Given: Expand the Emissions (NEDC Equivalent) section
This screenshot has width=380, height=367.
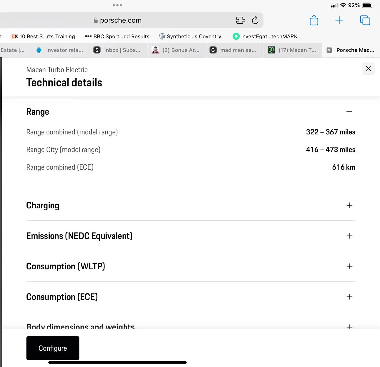Looking at the screenshot, I should pos(349,236).
